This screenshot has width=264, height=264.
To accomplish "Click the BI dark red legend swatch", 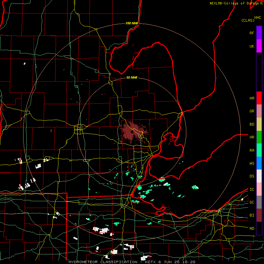I will click(259, 215).
